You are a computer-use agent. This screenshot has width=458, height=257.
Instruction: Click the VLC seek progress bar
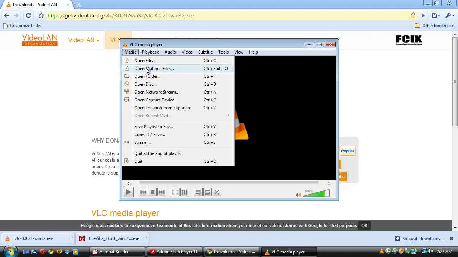pos(229,183)
